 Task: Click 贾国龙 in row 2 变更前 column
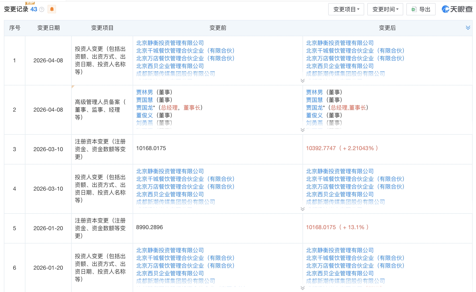[144, 108]
